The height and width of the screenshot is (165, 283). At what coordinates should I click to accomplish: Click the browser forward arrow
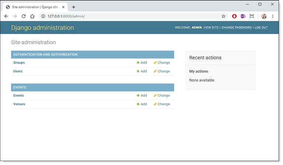tap(15, 16)
